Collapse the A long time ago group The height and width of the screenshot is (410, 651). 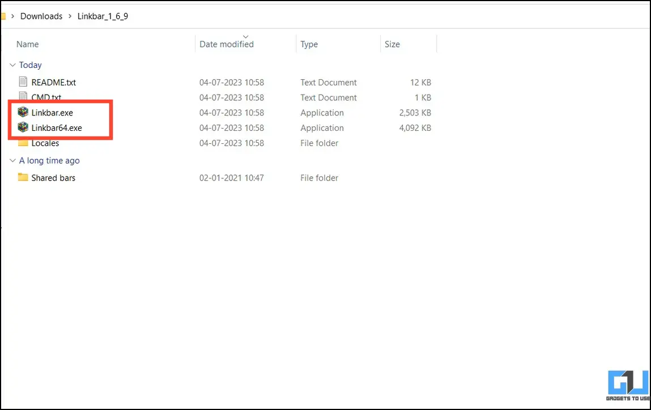click(x=12, y=160)
